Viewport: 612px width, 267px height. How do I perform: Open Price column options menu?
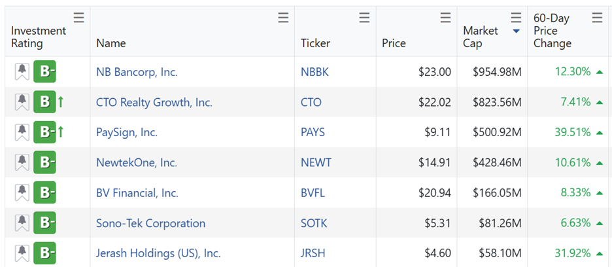point(445,18)
